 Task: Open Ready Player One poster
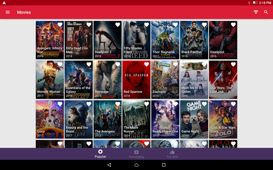click(x=165, y=119)
